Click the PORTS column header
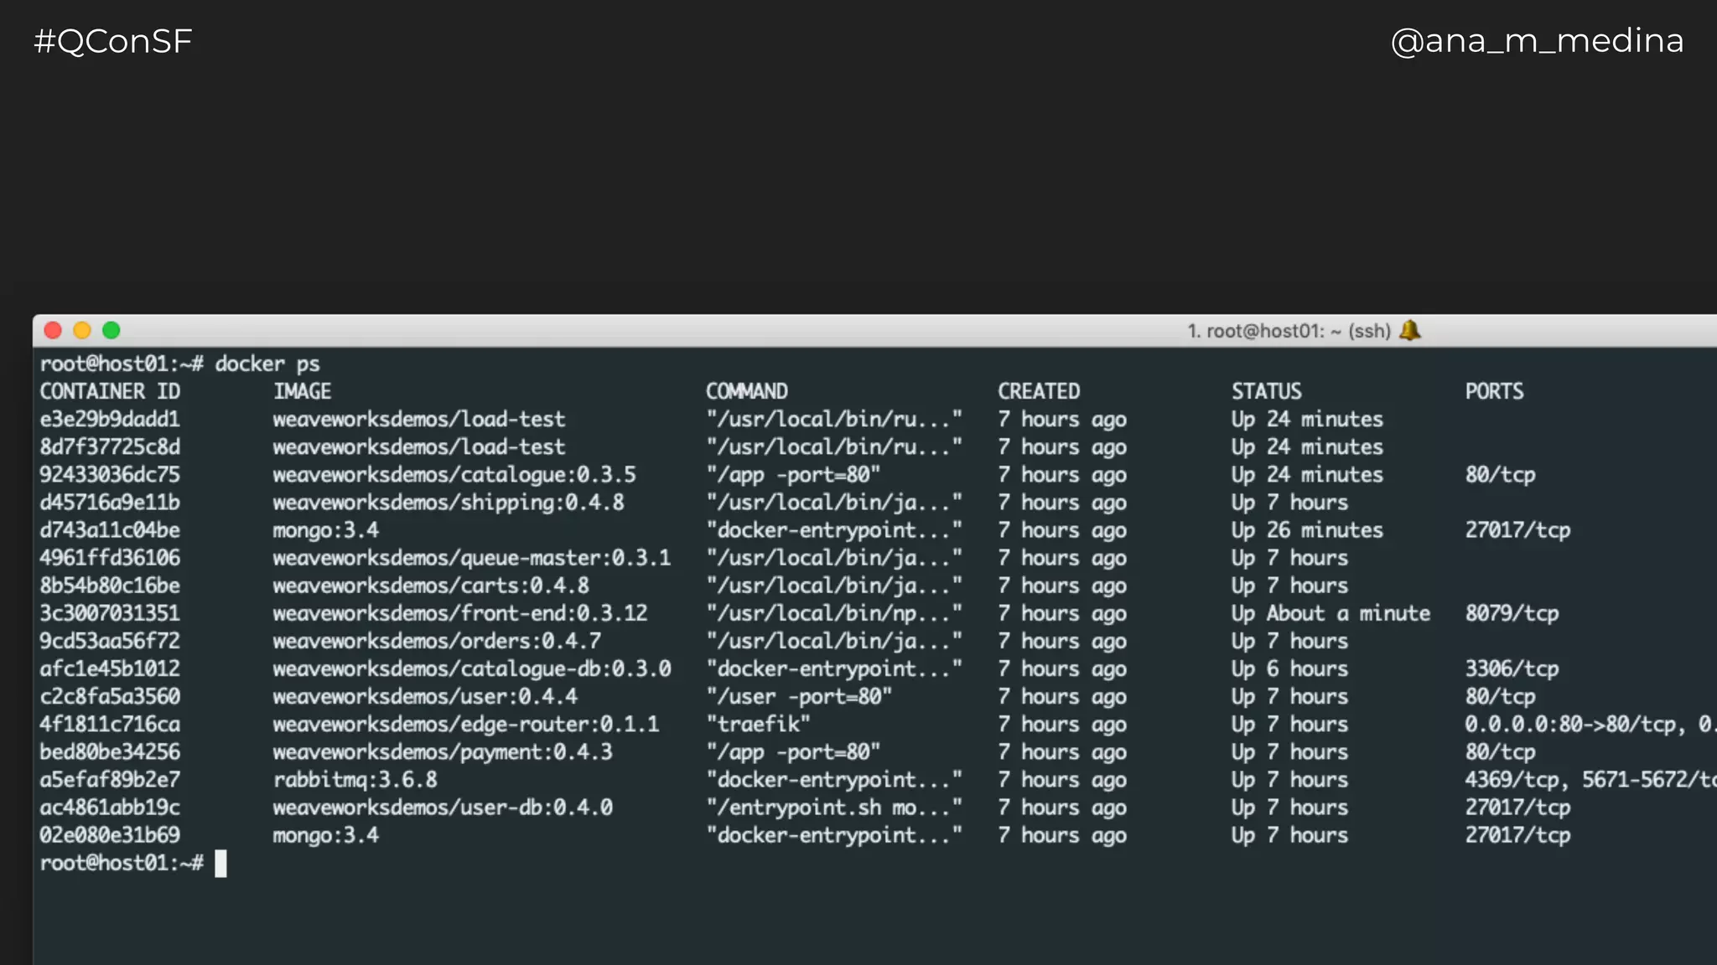The width and height of the screenshot is (1717, 965). click(1494, 391)
